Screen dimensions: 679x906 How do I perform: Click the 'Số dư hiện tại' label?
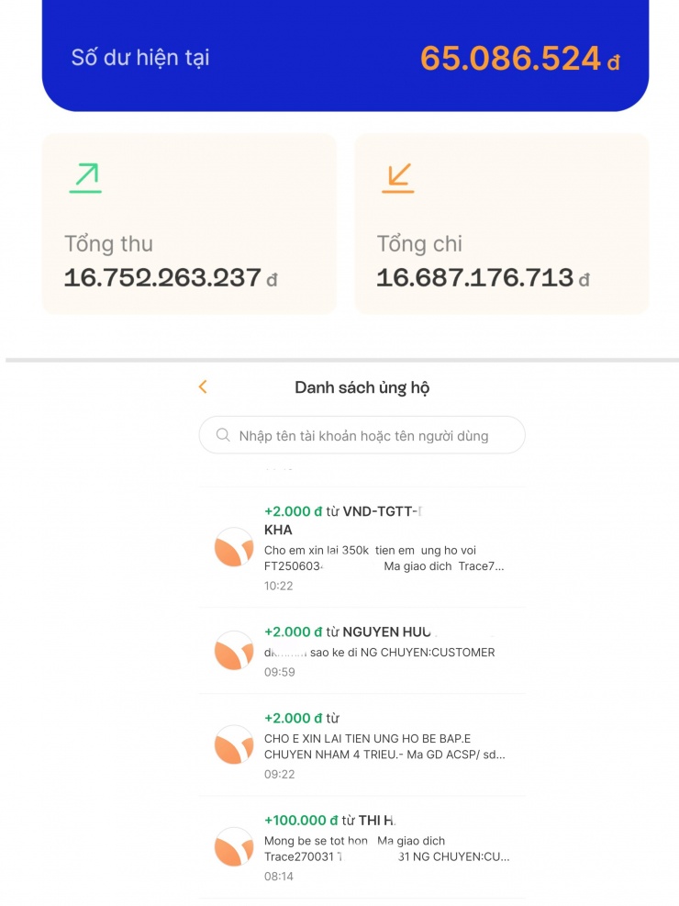[x=140, y=57]
